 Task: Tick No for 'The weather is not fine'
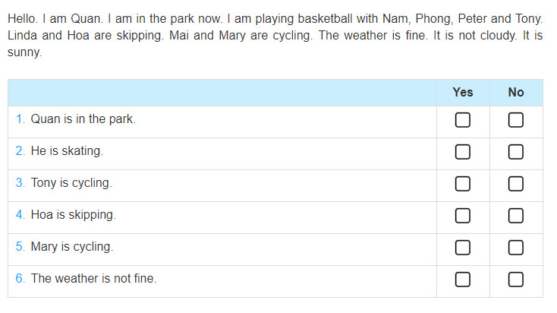coord(516,280)
